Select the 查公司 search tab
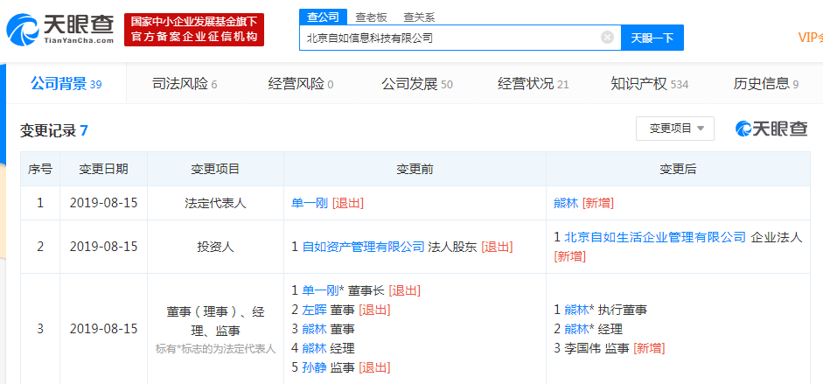Screen dimensions: 823x384 point(324,17)
